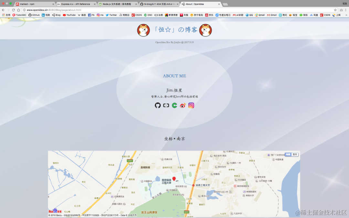Open the 维基 Wikipedia bookmark
The image size is (349, 218).
tap(82, 15)
